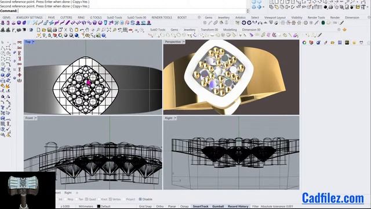This screenshot has width=371, height=209.
Task: Toggle the Project osnap checkbox
Action: 124,199
